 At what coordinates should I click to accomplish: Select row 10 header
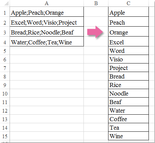point(5,93)
